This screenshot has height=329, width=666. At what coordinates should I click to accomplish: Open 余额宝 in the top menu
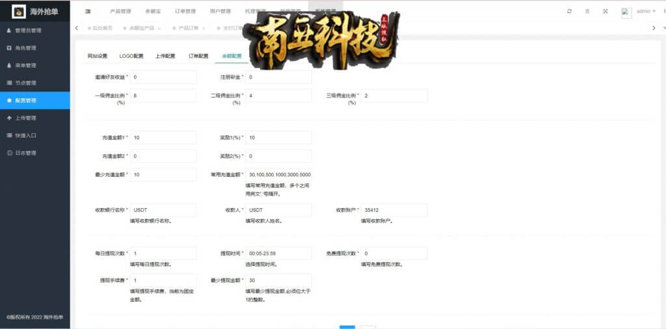pyautogui.click(x=153, y=12)
